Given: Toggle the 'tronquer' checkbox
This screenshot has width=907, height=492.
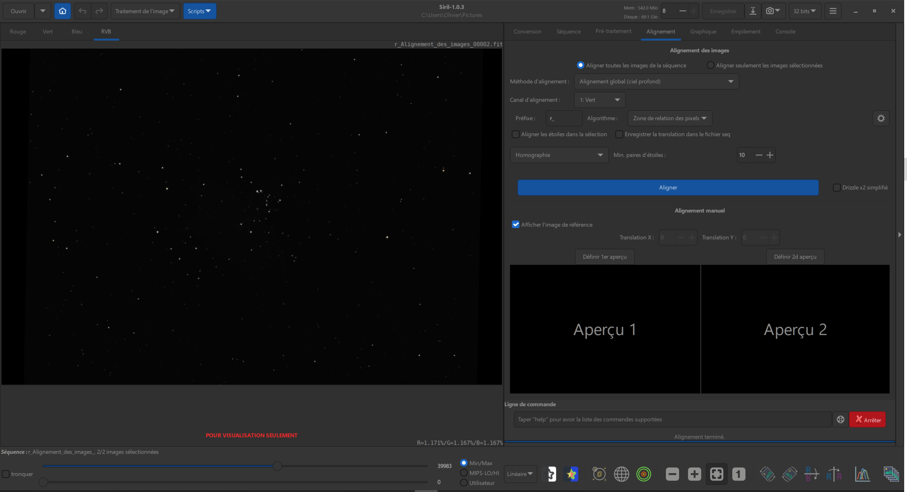Looking at the screenshot, I should [18, 474].
